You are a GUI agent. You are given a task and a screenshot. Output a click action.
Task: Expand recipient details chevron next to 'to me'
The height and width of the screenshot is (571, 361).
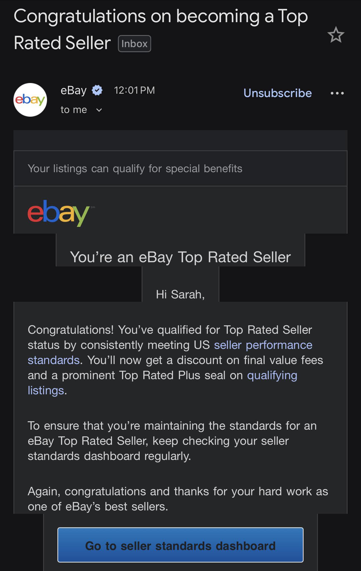coord(99,110)
